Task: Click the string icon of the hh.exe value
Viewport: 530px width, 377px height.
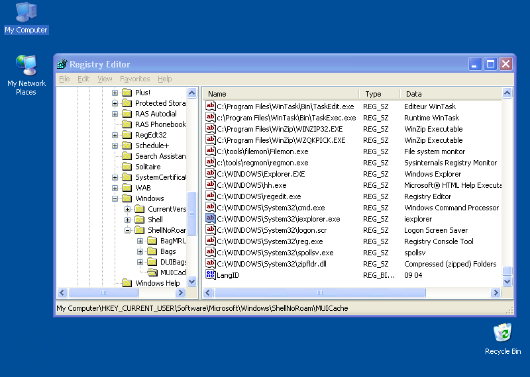Action: point(210,185)
